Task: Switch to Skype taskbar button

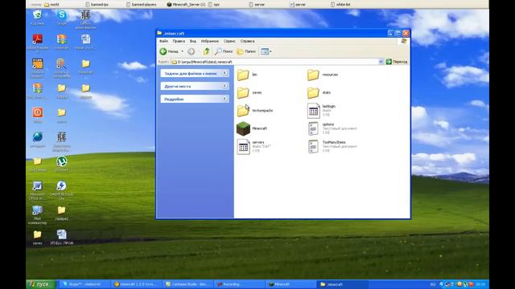Action: click(84, 284)
